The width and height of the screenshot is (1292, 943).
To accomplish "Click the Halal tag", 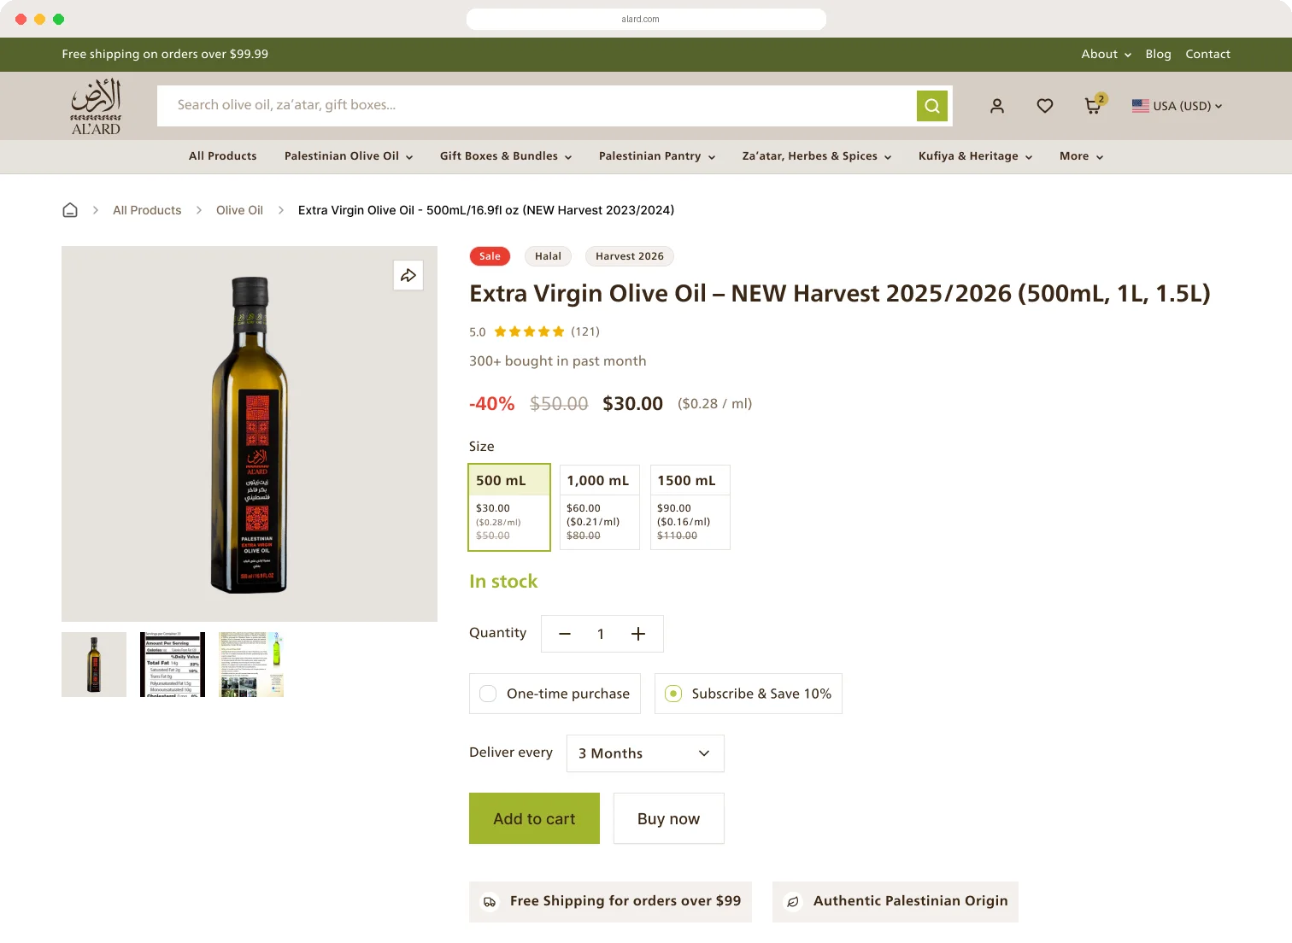I will [548, 256].
